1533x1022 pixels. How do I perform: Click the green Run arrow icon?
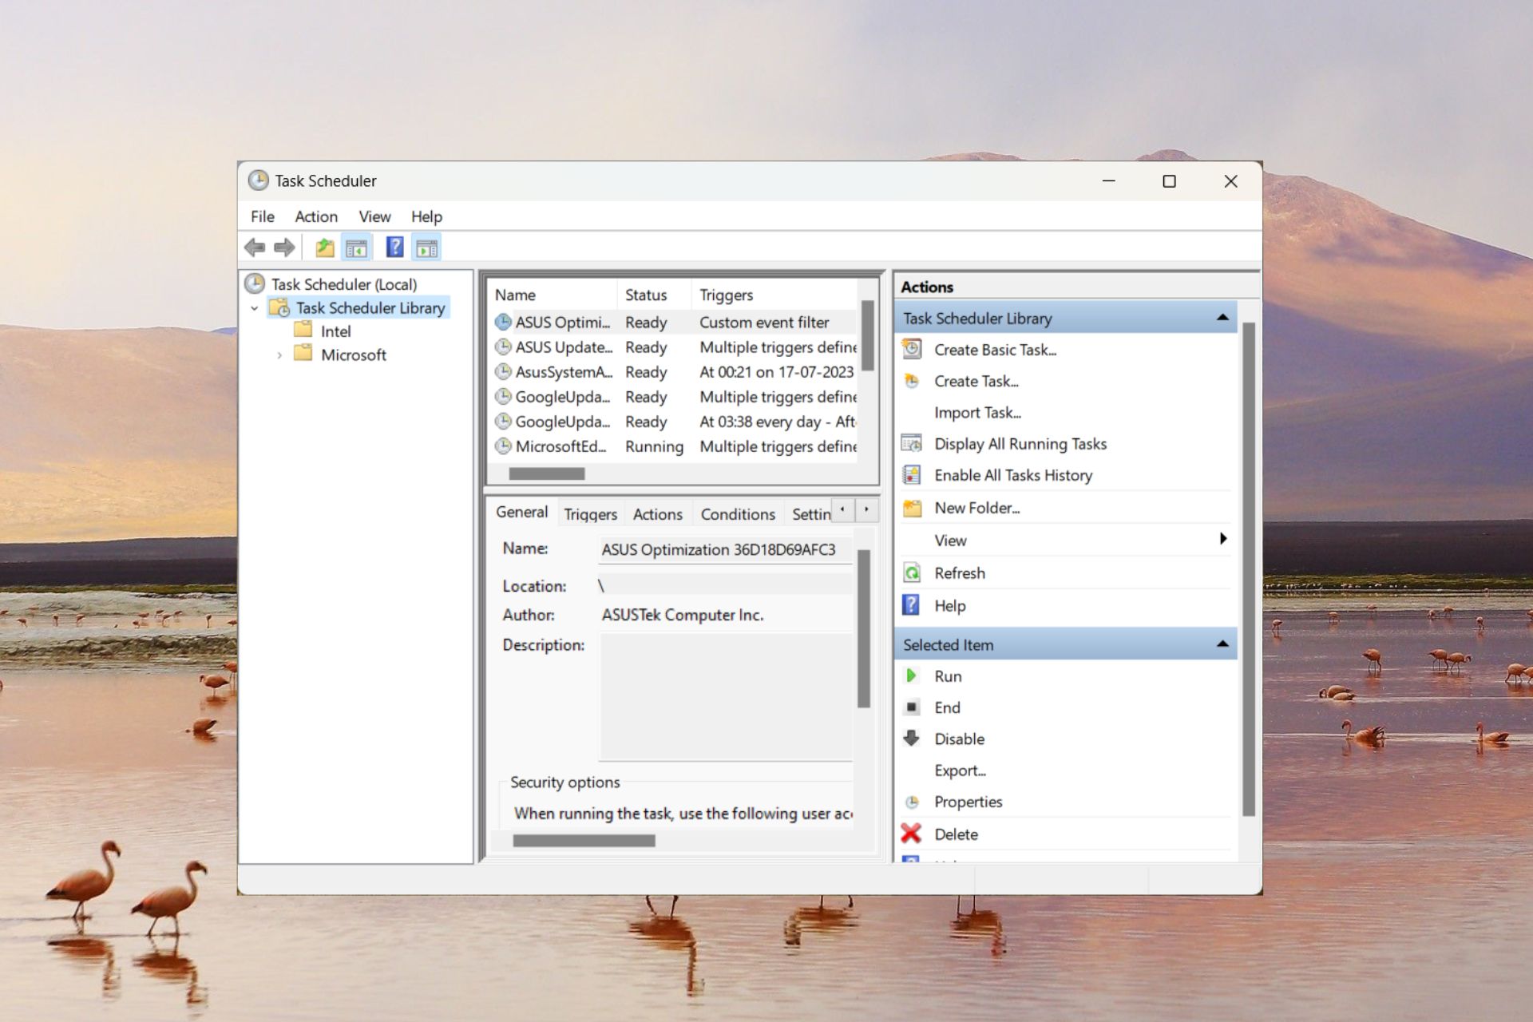911,675
